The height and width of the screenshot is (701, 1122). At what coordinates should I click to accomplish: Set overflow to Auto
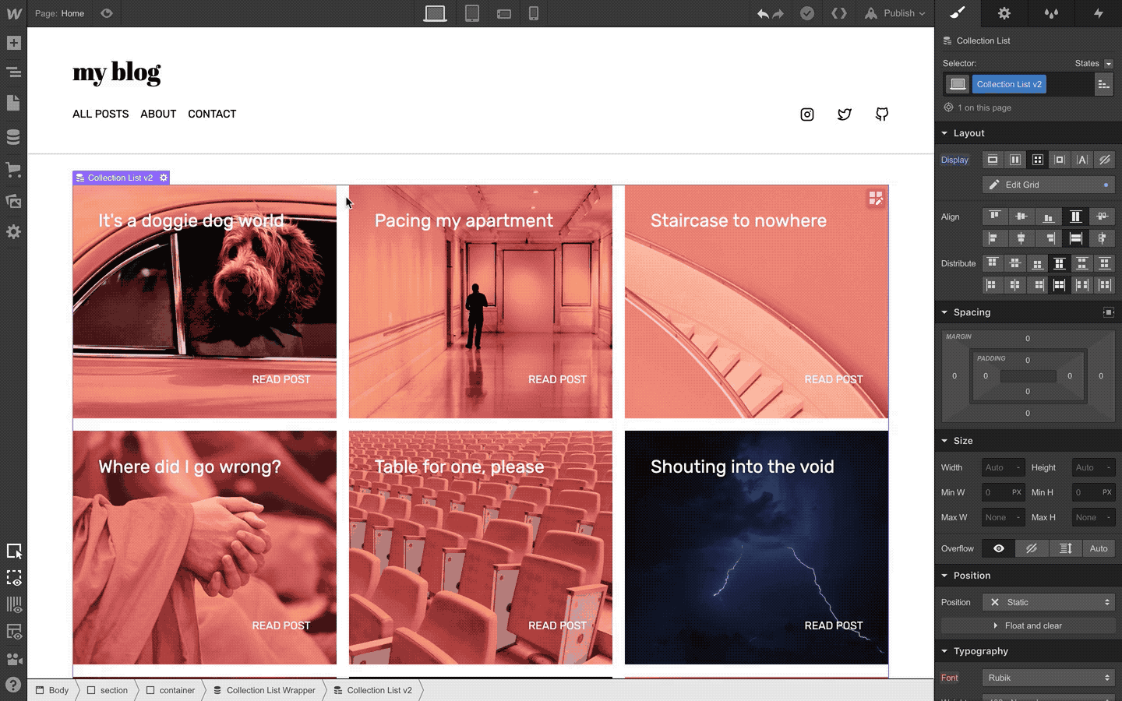point(1099,548)
